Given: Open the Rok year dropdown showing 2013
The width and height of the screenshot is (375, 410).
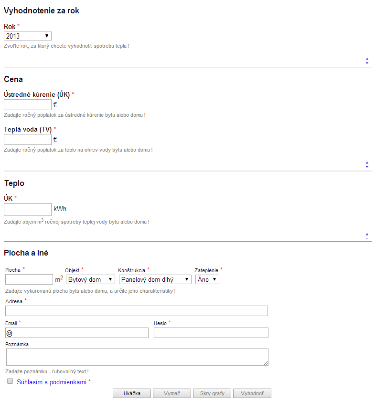Looking at the screenshot, I should coord(28,36).
